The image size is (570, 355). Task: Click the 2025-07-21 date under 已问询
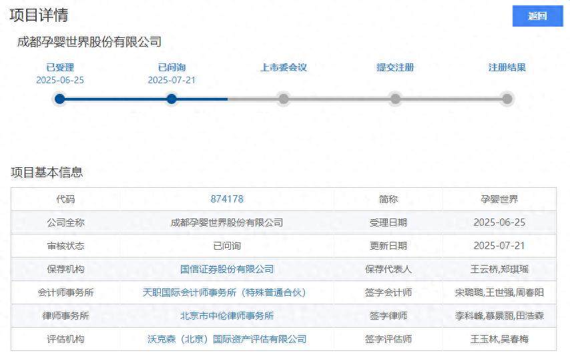click(x=172, y=80)
